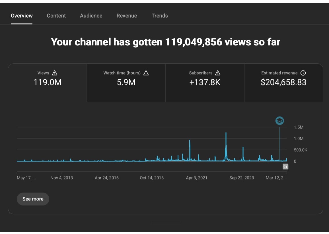Click the Sep 22, 2023 axis date label
The image size is (329, 234).
[242, 178]
